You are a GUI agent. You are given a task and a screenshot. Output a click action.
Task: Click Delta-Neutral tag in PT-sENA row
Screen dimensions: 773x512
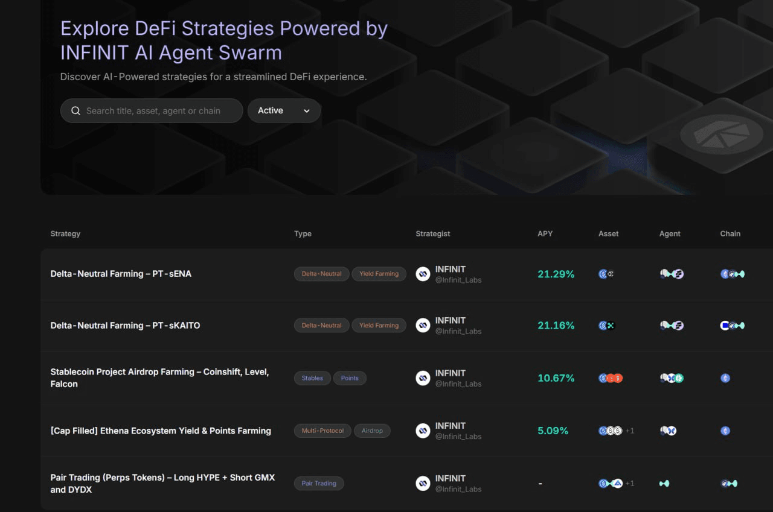coord(321,274)
